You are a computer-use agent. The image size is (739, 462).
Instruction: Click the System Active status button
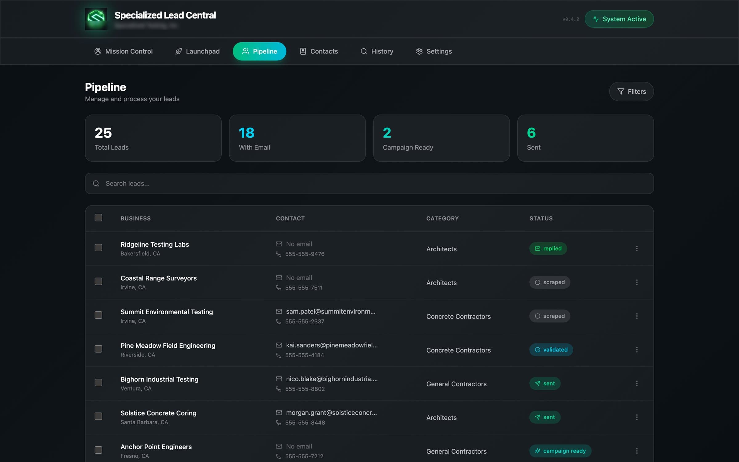(x=619, y=19)
